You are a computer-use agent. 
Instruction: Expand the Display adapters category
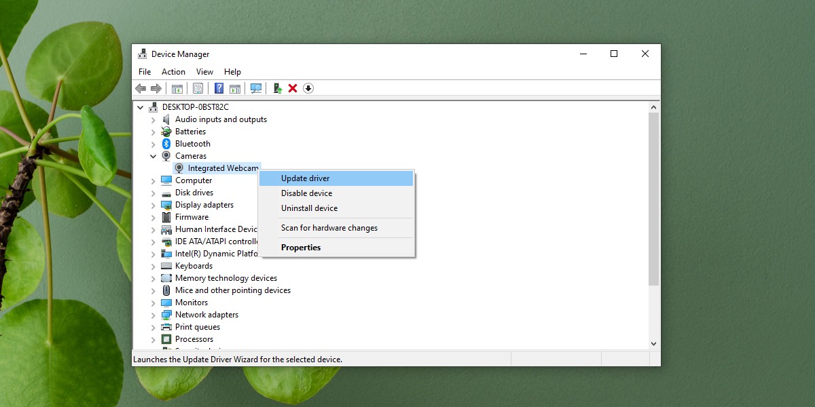point(153,204)
